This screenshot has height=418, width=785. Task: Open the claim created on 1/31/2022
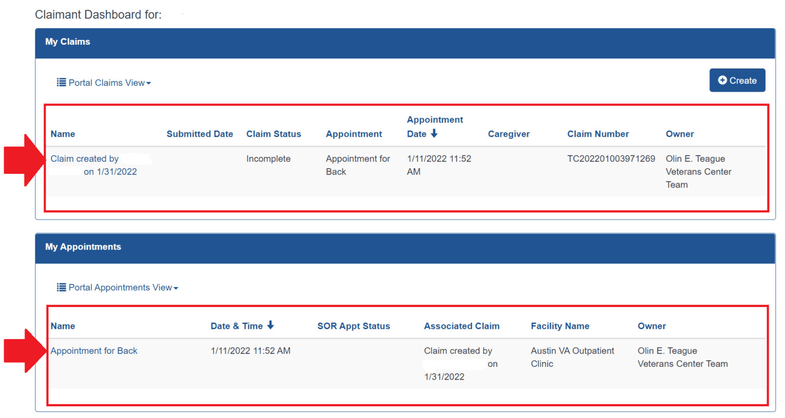[x=92, y=165]
